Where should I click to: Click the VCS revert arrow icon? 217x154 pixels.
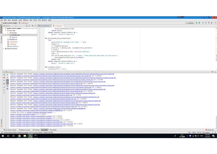(x=211, y=23)
